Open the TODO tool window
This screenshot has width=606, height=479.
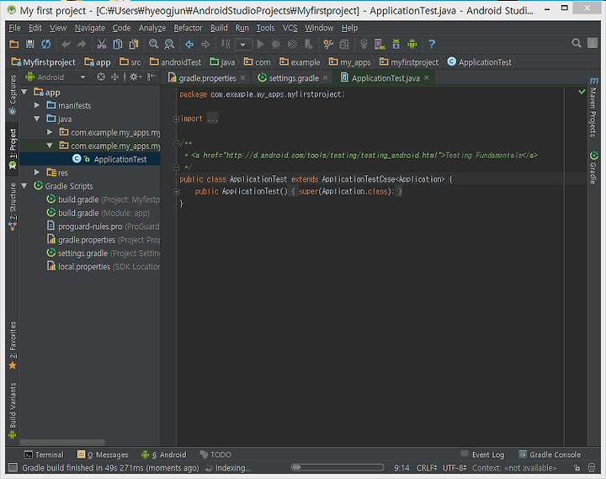tap(215, 455)
